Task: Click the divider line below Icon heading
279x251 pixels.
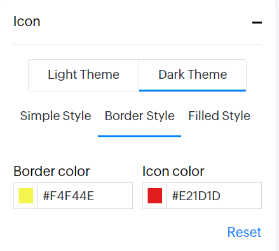Action: click(137, 44)
